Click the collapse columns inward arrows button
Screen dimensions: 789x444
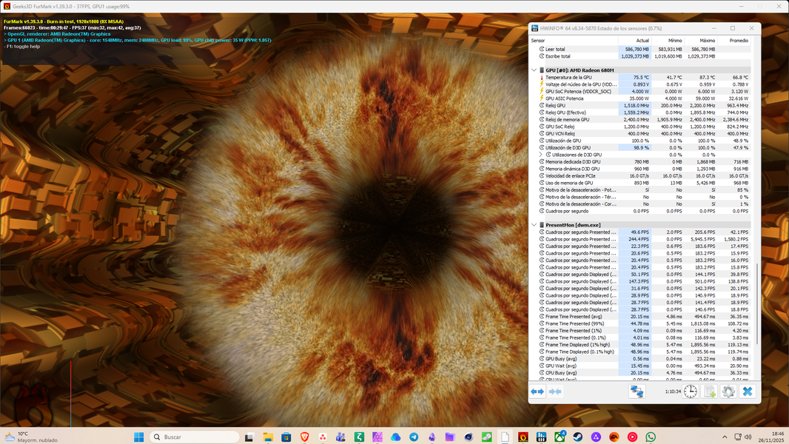tap(554, 391)
